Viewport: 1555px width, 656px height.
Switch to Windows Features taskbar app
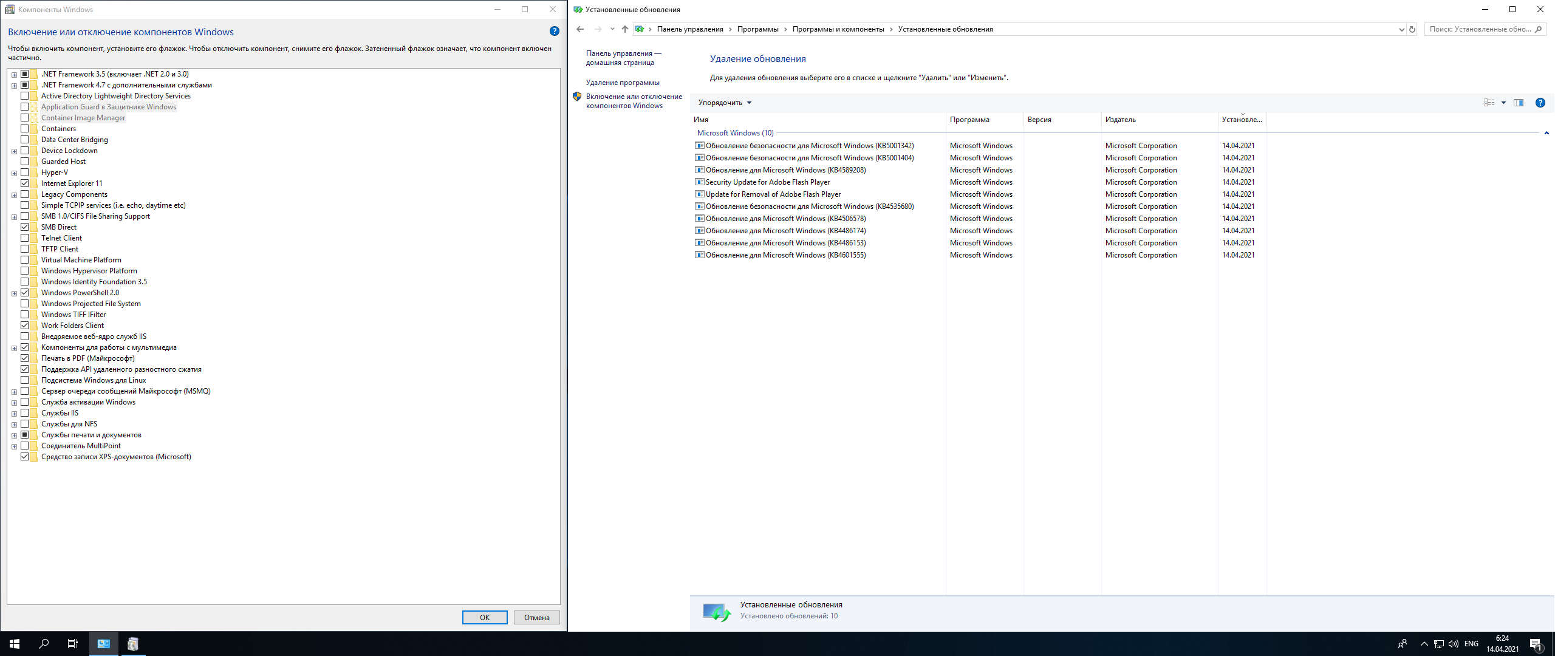click(x=133, y=644)
